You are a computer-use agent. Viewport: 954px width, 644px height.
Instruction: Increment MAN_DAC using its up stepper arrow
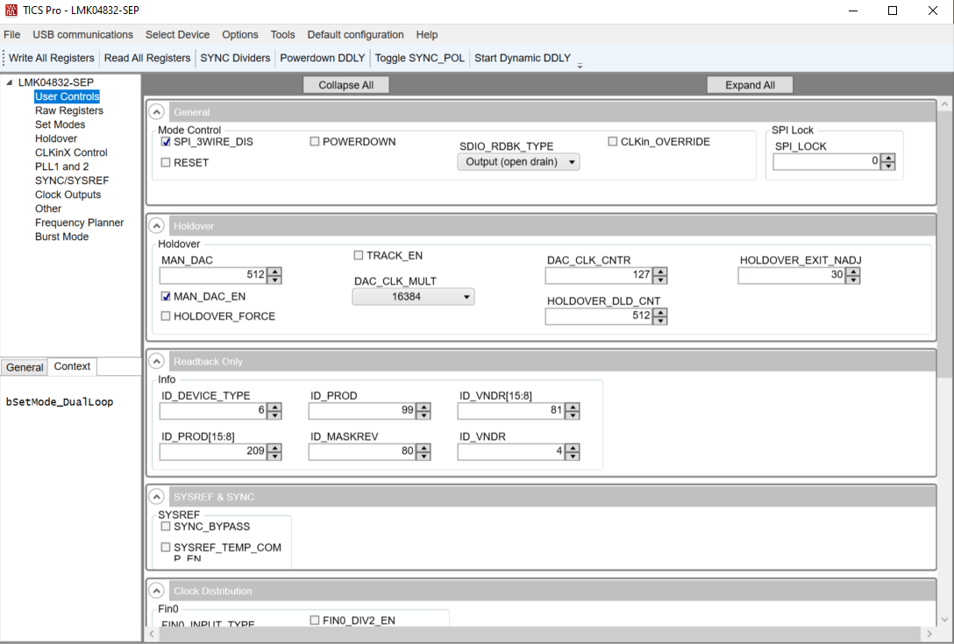pyautogui.click(x=274, y=271)
